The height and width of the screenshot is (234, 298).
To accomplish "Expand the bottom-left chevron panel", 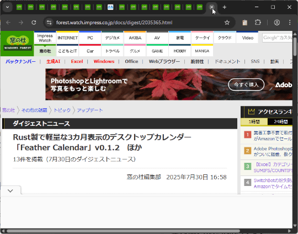I will (x=10, y=190).
